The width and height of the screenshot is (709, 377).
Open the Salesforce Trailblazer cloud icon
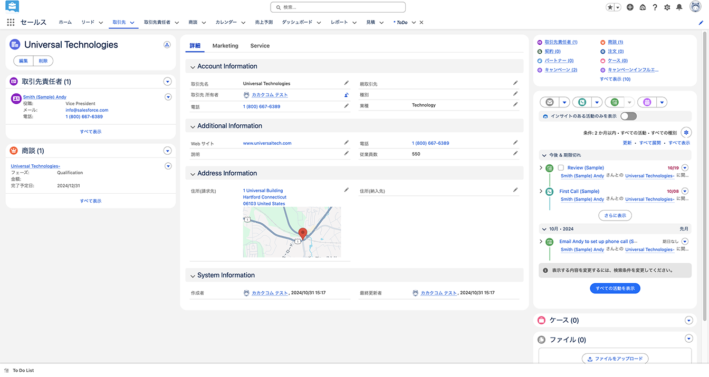(643, 7)
